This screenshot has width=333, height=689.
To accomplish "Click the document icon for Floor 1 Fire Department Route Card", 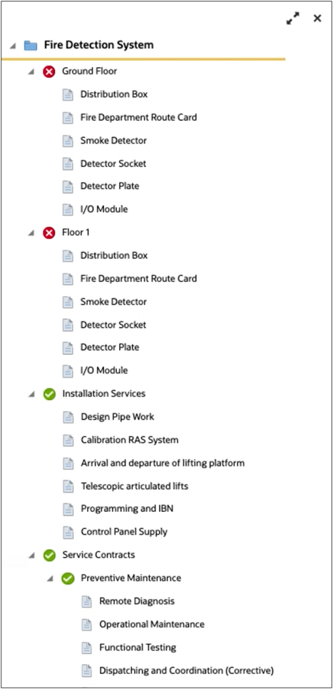I will click(x=68, y=278).
